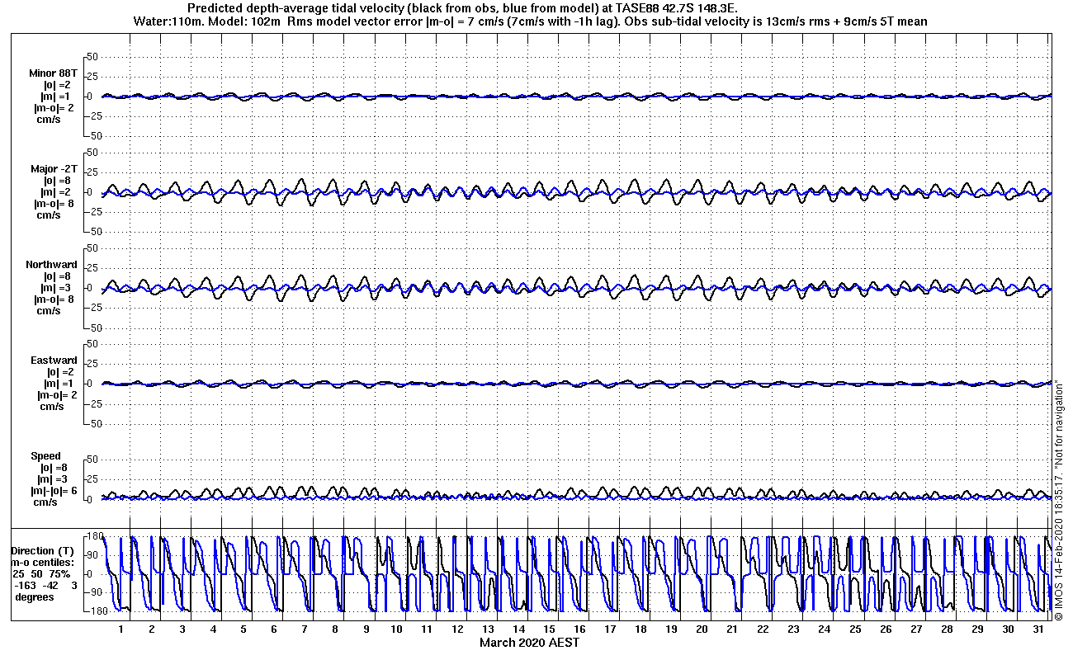Click day label '24' on the date axis
Image resolution: width=1073 pixels, height=660 pixels.
(x=824, y=629)
